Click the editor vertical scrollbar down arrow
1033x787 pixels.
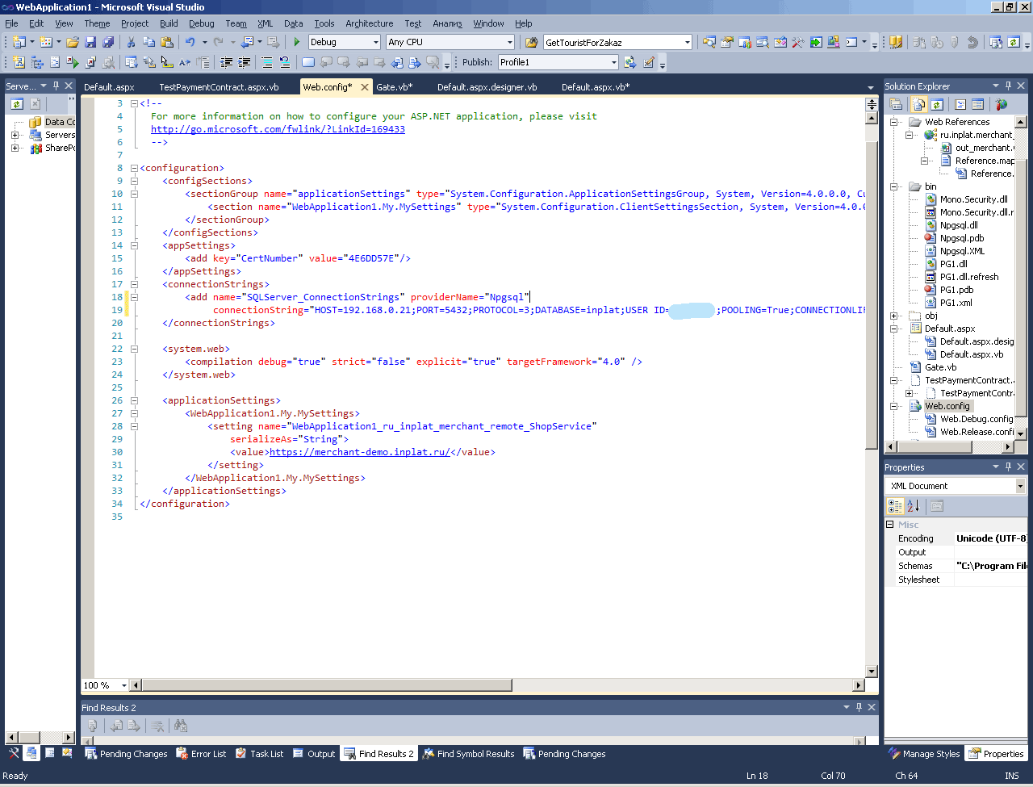pyautogui.click(x=872, y=672)
